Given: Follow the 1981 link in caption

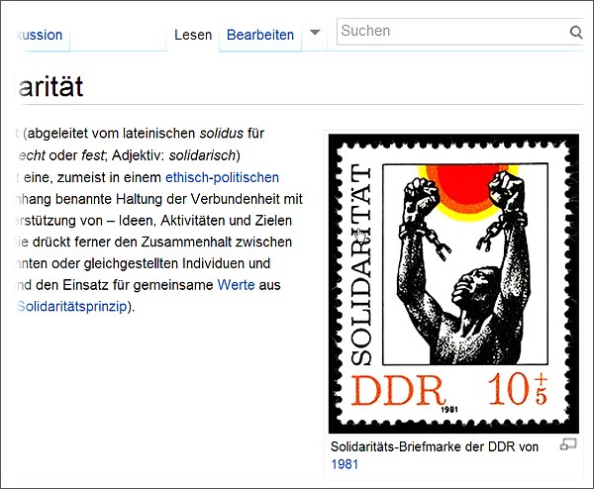Looking at the screenshot, I should [345, 464].
